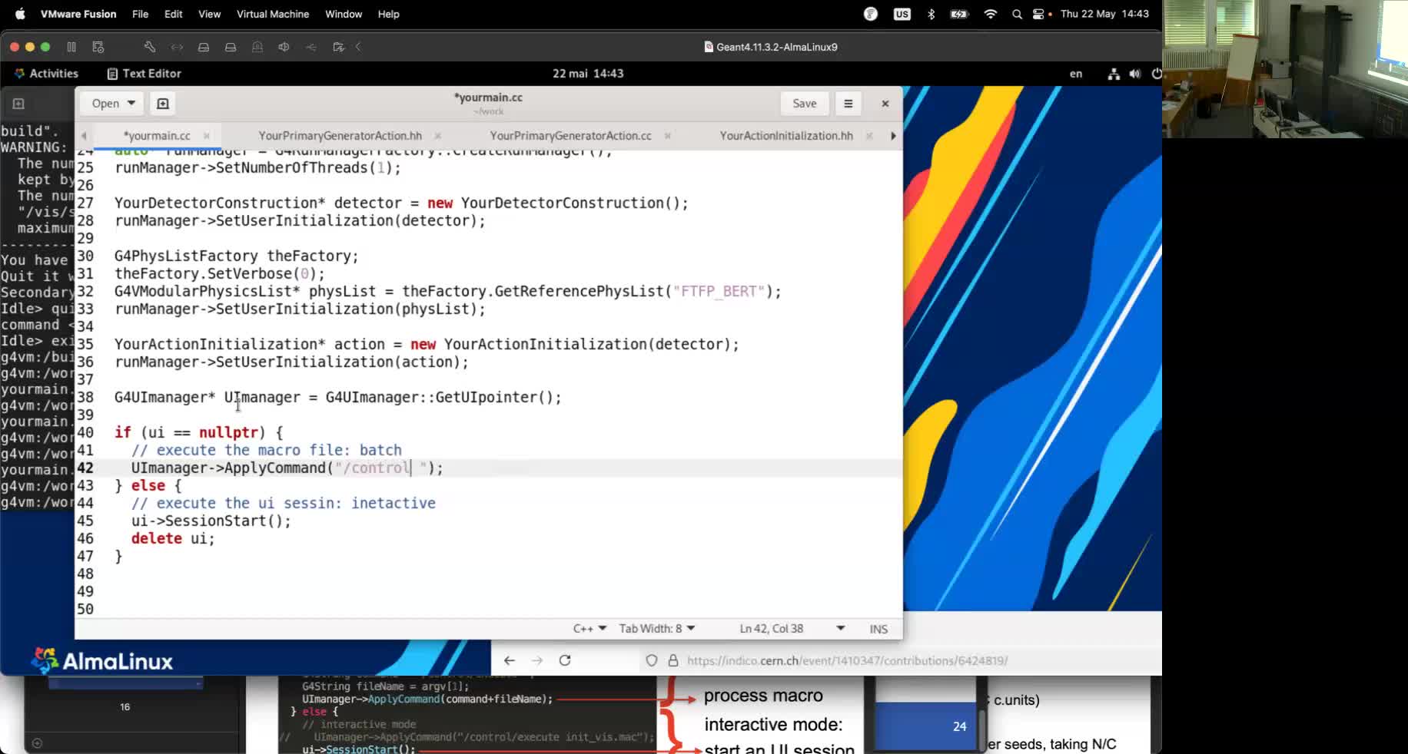The width and height of the screenshot is (1408, 754).
Task: Toggle full screen with the arrows icon
Action: (177, 47)
